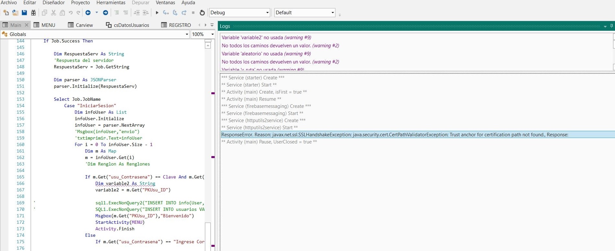
Task: Navigate forward with the right arrow icon
Action: [106, 13]
